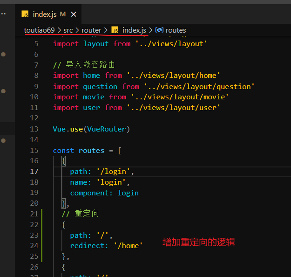Click the opening brace on line 16
Viewport: 291px width, 277px height.
tap(63, 161)
